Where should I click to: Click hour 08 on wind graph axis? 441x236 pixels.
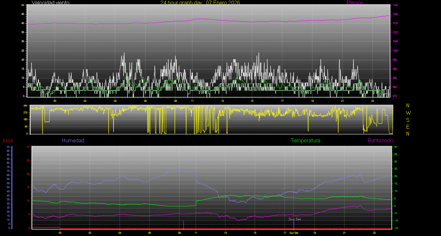[x=175, y=101]
